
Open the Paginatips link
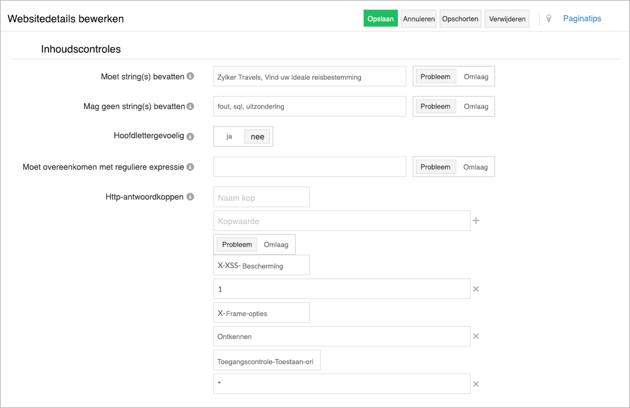[x=582, y=18]
